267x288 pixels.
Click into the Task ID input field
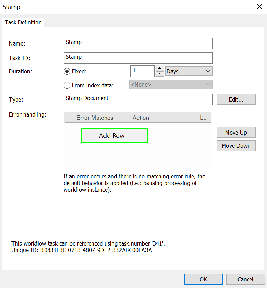click(x=138, y=58)
